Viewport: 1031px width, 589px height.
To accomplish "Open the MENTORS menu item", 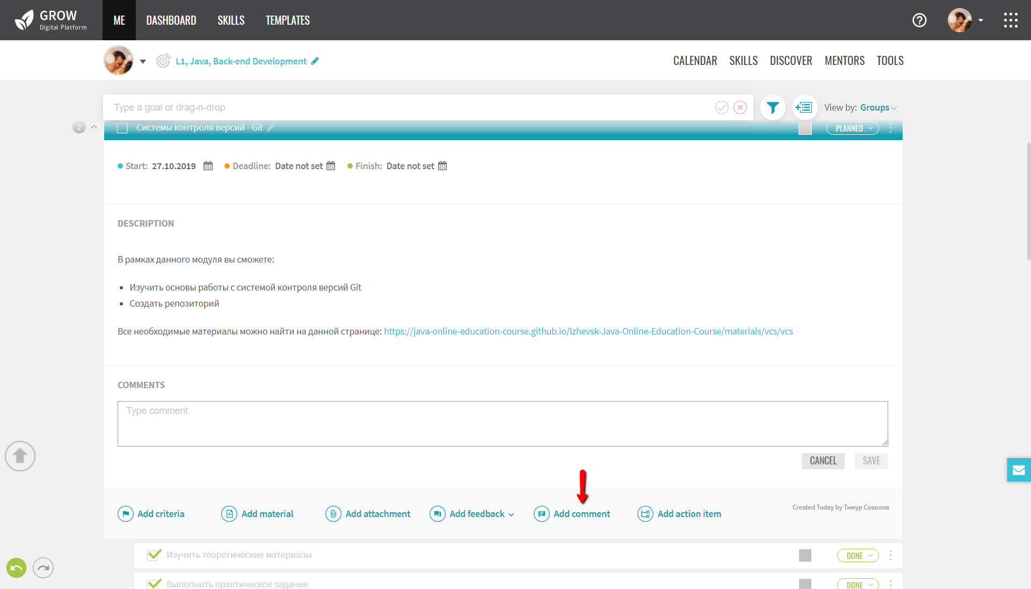I will 844,61.
